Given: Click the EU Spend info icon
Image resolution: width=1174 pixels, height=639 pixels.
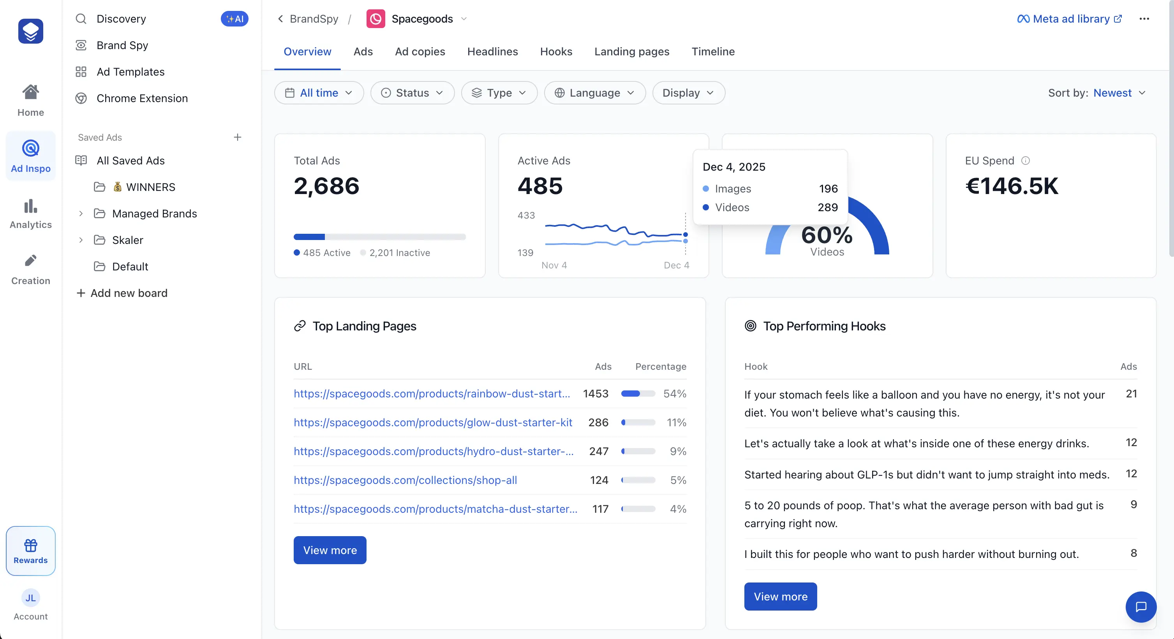Looking at the screenshot, I should (1026, 161).
